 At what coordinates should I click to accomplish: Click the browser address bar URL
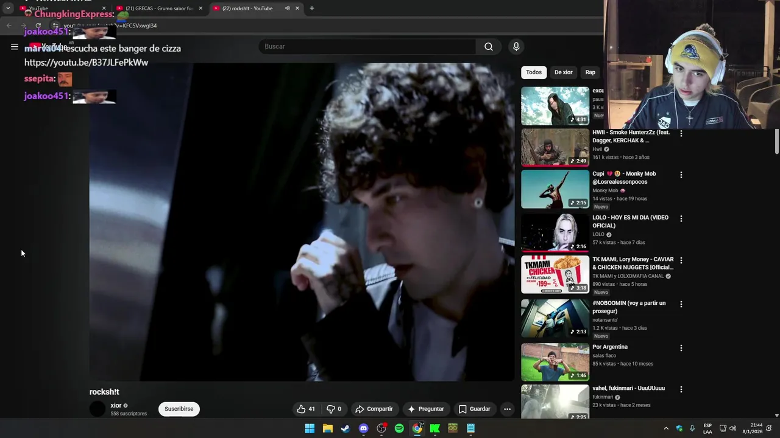(110, 26)
